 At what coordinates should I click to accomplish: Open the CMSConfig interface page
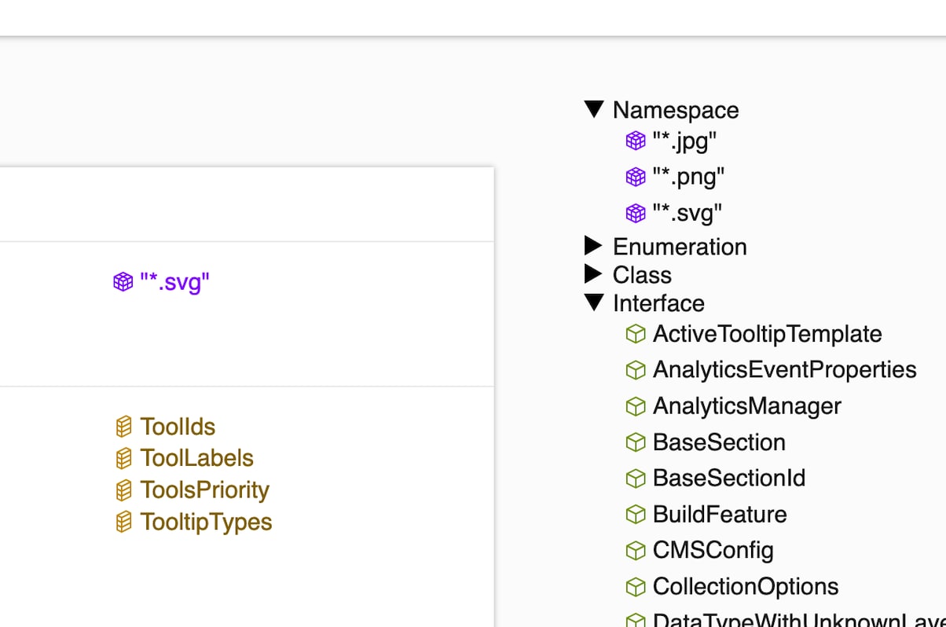coord(713,551)
